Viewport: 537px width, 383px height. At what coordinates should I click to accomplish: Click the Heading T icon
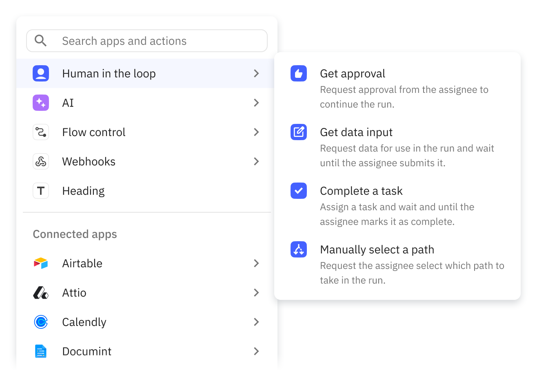coord(41,191)
